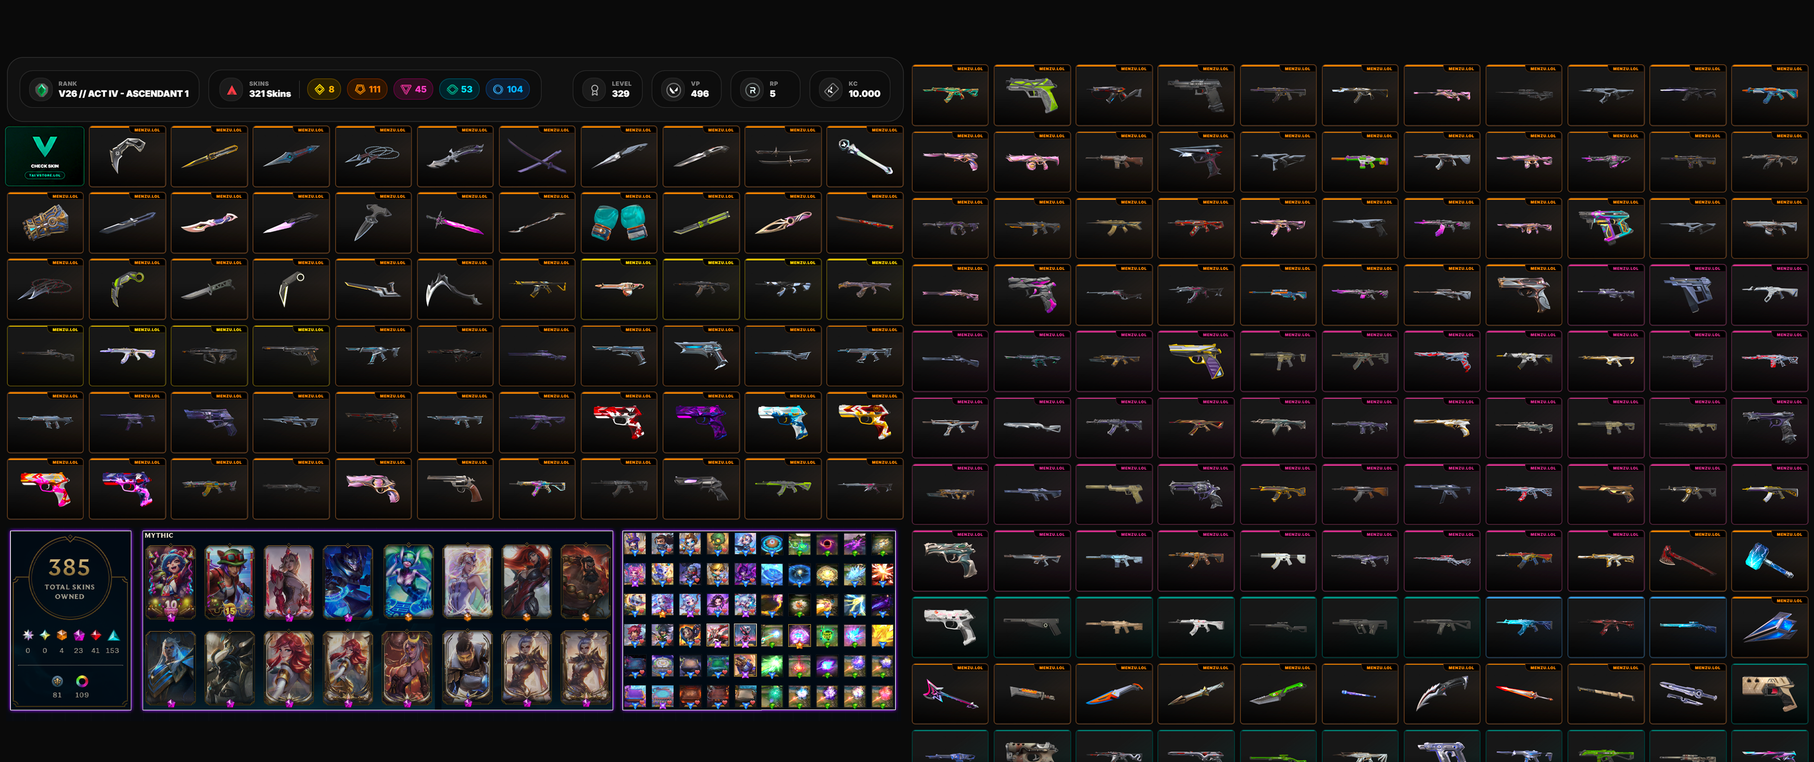Open the solid purple pistol skin
Image resolution: width=1814 pixels, height=762 pixels.
(701, 422)
